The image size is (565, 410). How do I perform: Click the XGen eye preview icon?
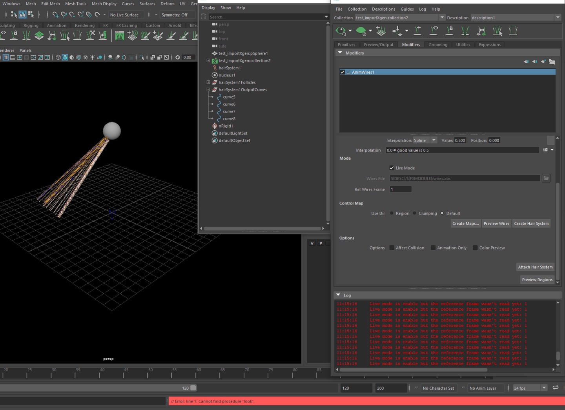click(x=341, y=31)
